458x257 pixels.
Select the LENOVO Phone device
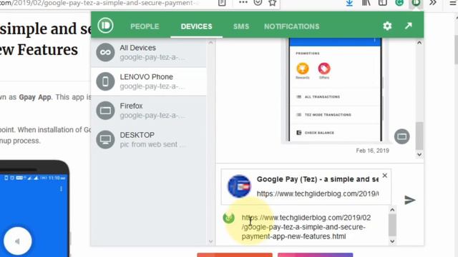(x=148, y=81)
